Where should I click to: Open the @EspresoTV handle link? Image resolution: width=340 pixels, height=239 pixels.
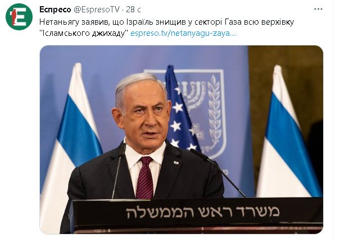97,10
